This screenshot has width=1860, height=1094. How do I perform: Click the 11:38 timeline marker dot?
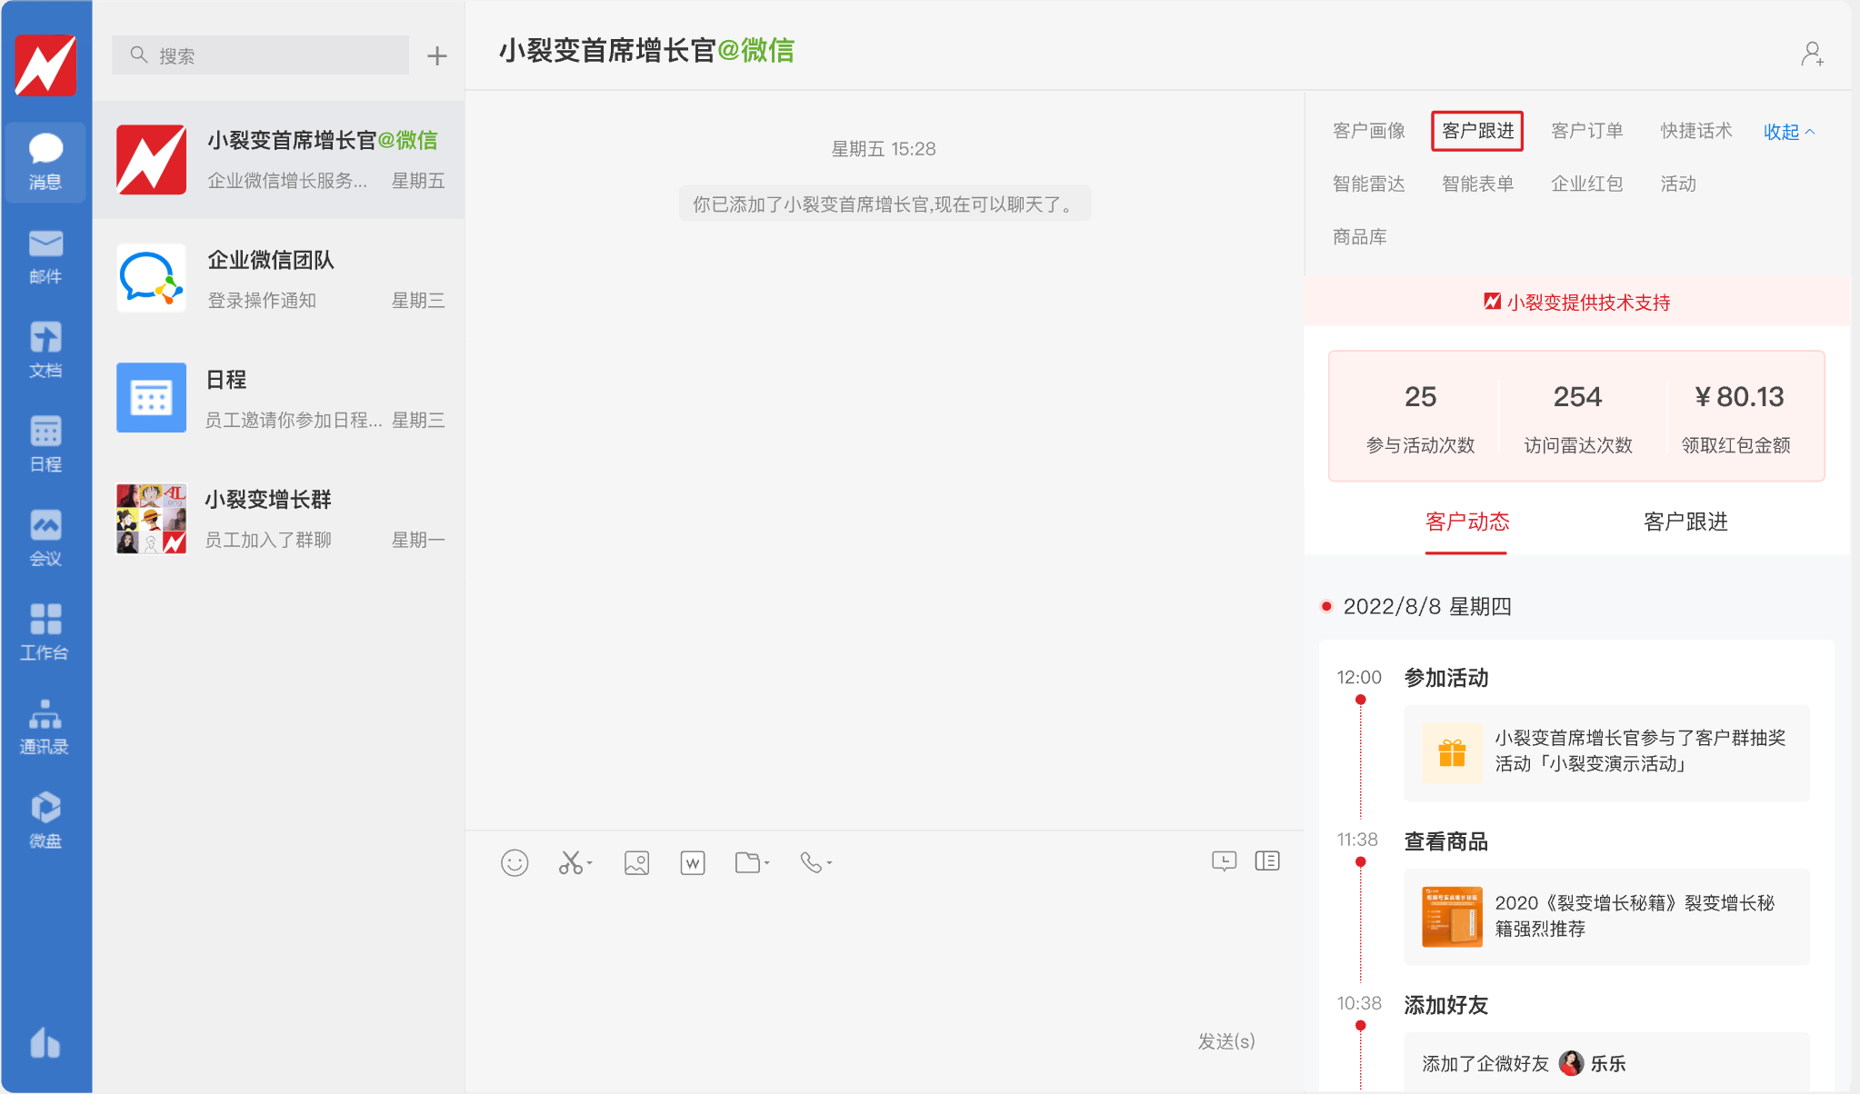[x=1360, y=861]
